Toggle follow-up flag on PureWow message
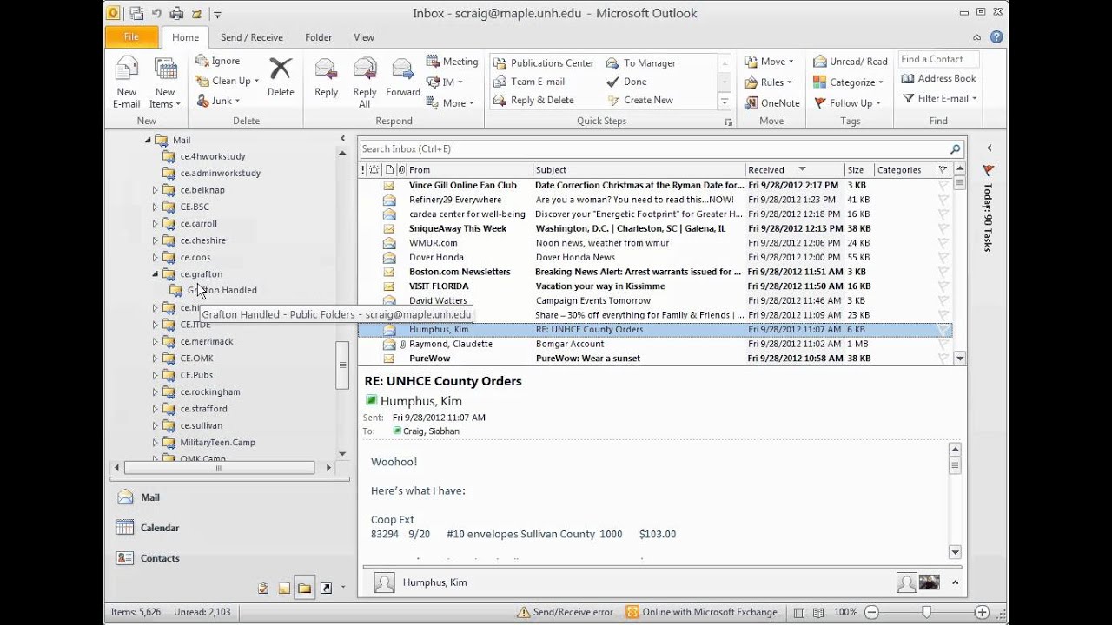The image size is (1112, 625). (x=943, y=359)
